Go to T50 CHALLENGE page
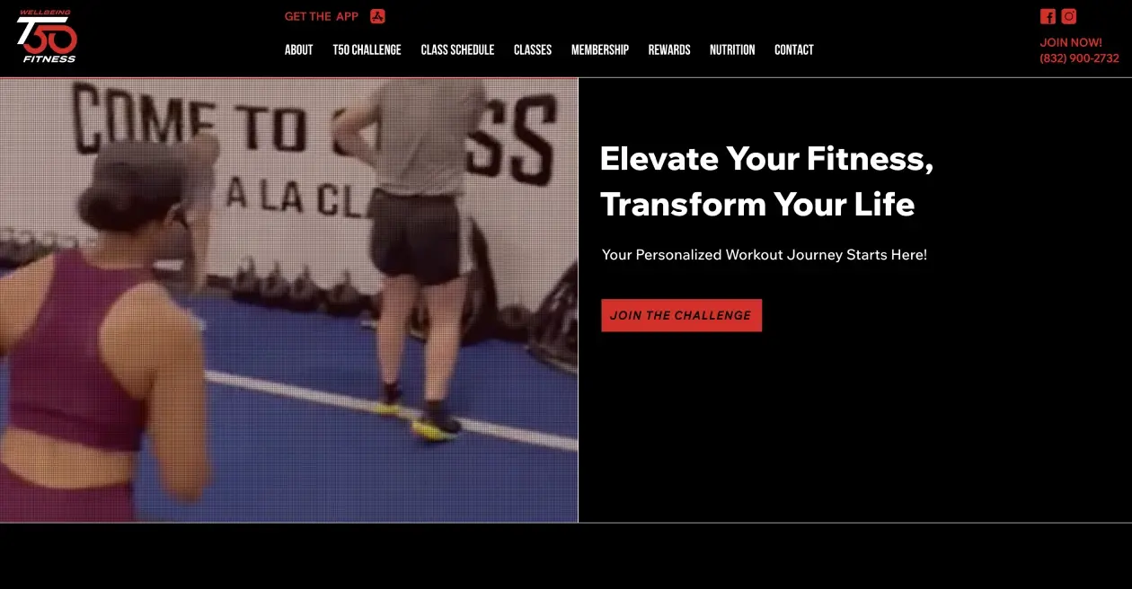This screenshot has height=589, width=1132. tap(367, 50)
